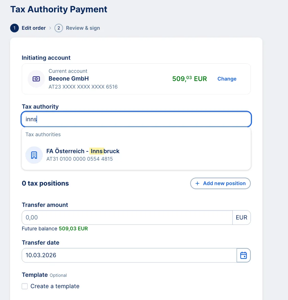Click the Change account link
This screenshot has height=300, width=288.
click(227, 79)
